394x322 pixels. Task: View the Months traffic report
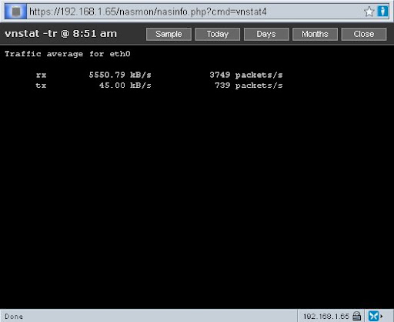(315, 34)
